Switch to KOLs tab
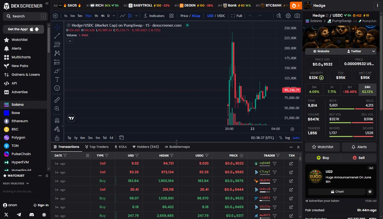 point(121,147)
